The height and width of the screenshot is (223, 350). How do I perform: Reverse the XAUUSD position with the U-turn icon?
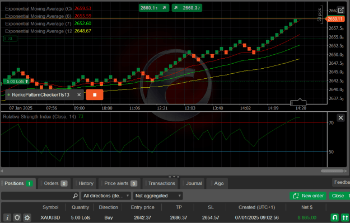pos(334,217)
